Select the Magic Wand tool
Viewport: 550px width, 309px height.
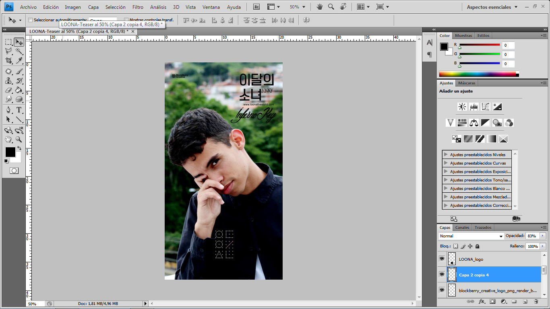tap(19, 51)
